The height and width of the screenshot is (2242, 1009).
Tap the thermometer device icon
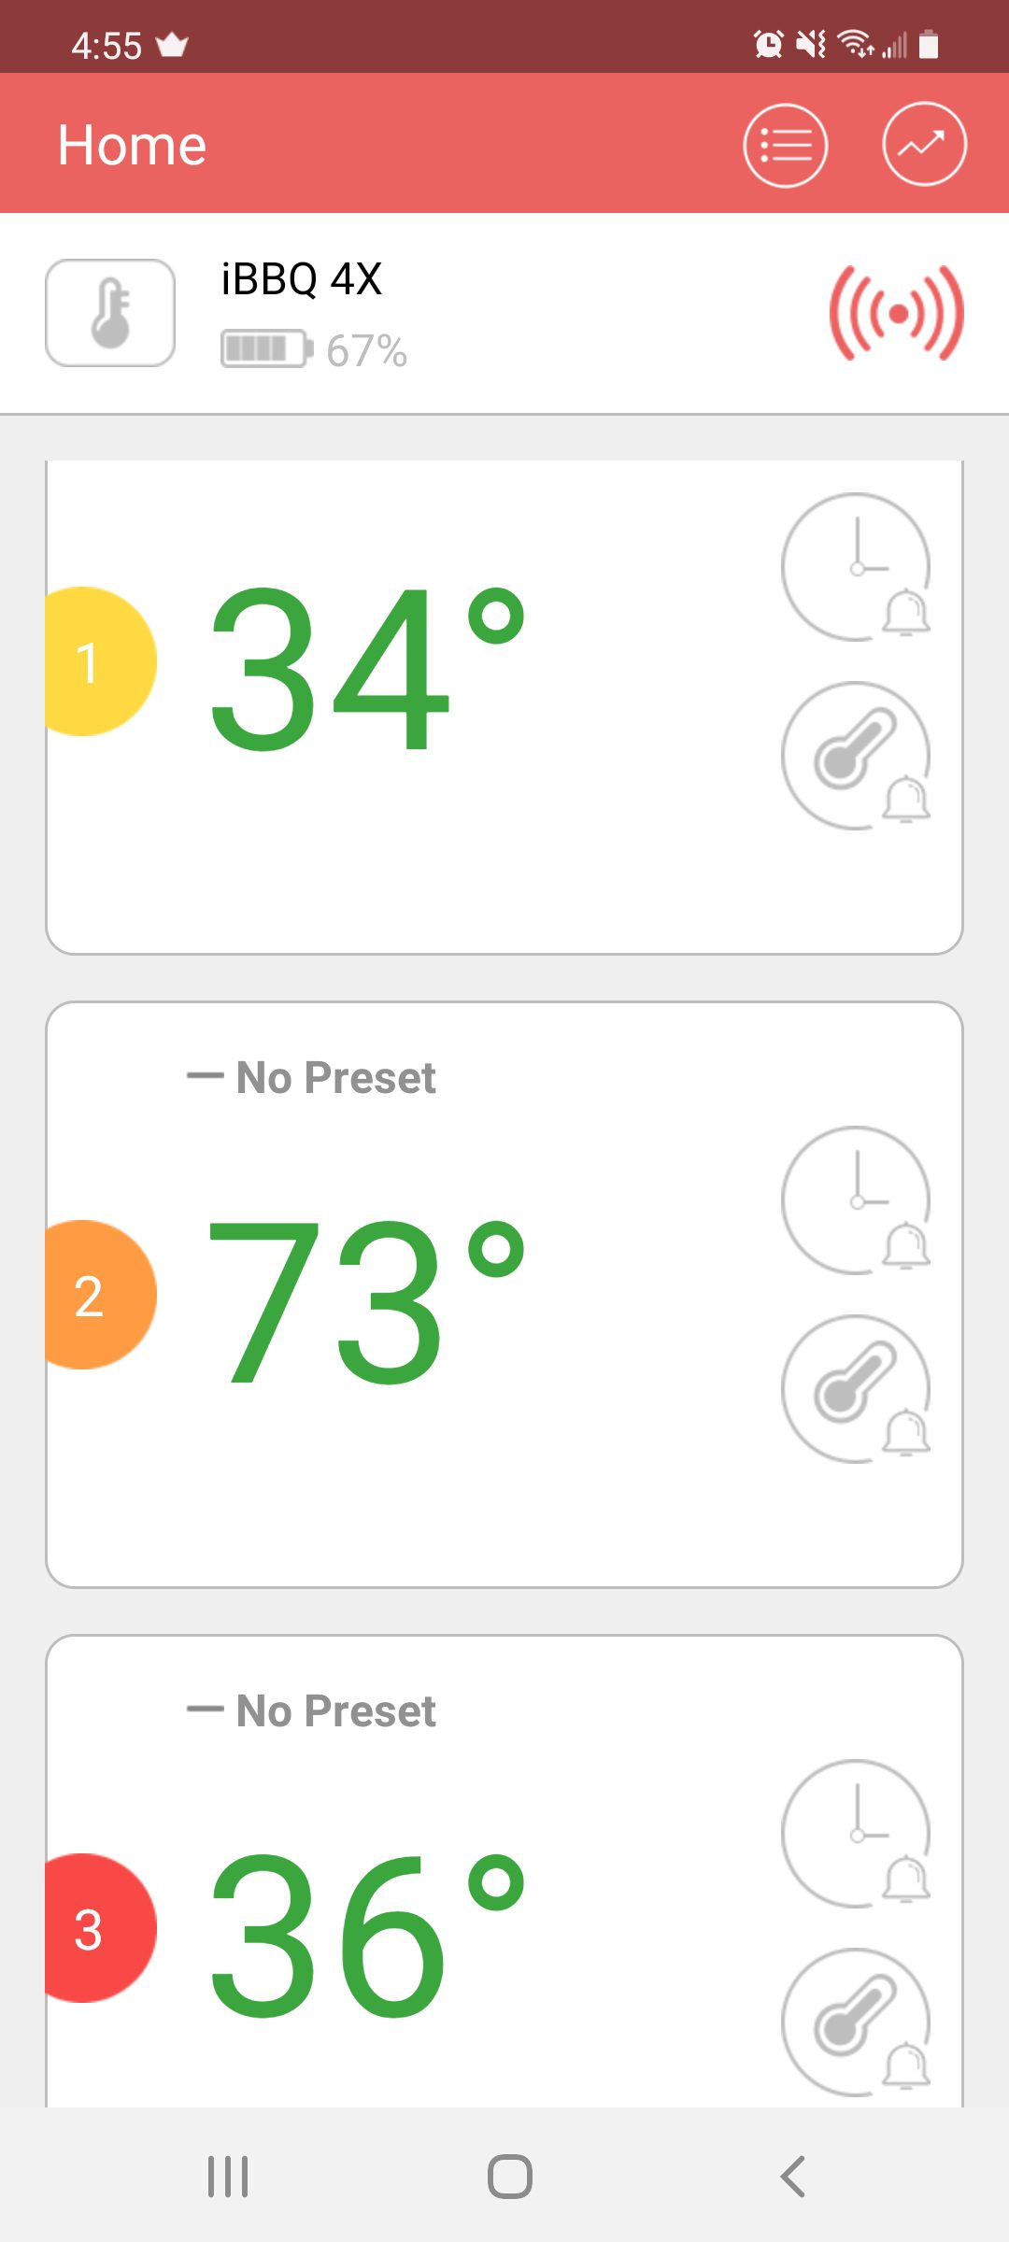(x=110, y=313)
